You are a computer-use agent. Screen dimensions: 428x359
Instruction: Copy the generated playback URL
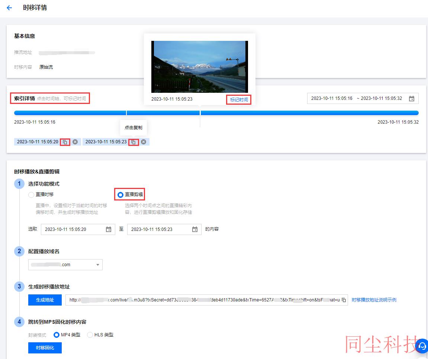click(x=344, y=300)
